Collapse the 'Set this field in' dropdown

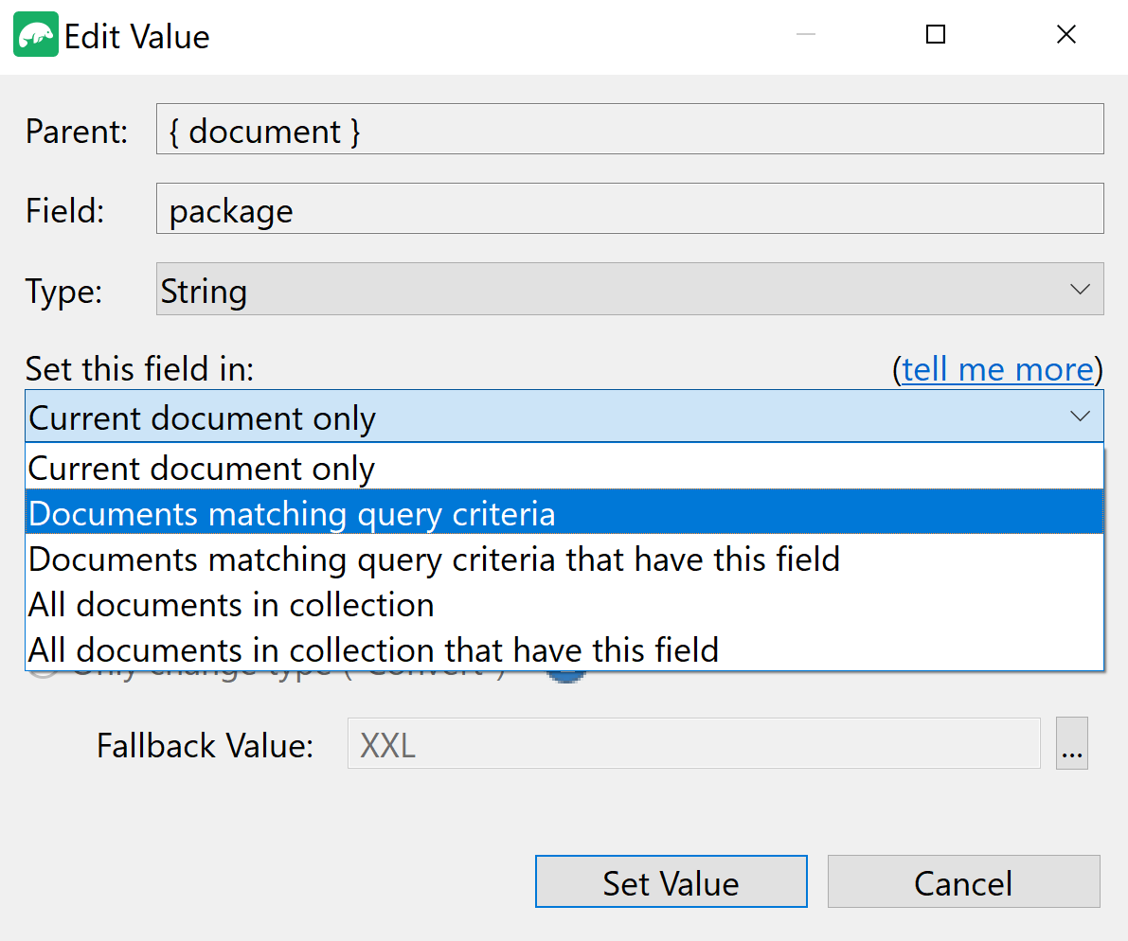coord(1080,417)
